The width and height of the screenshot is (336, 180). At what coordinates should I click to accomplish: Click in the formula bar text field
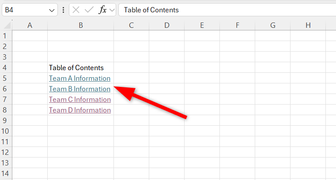(221, 10)
